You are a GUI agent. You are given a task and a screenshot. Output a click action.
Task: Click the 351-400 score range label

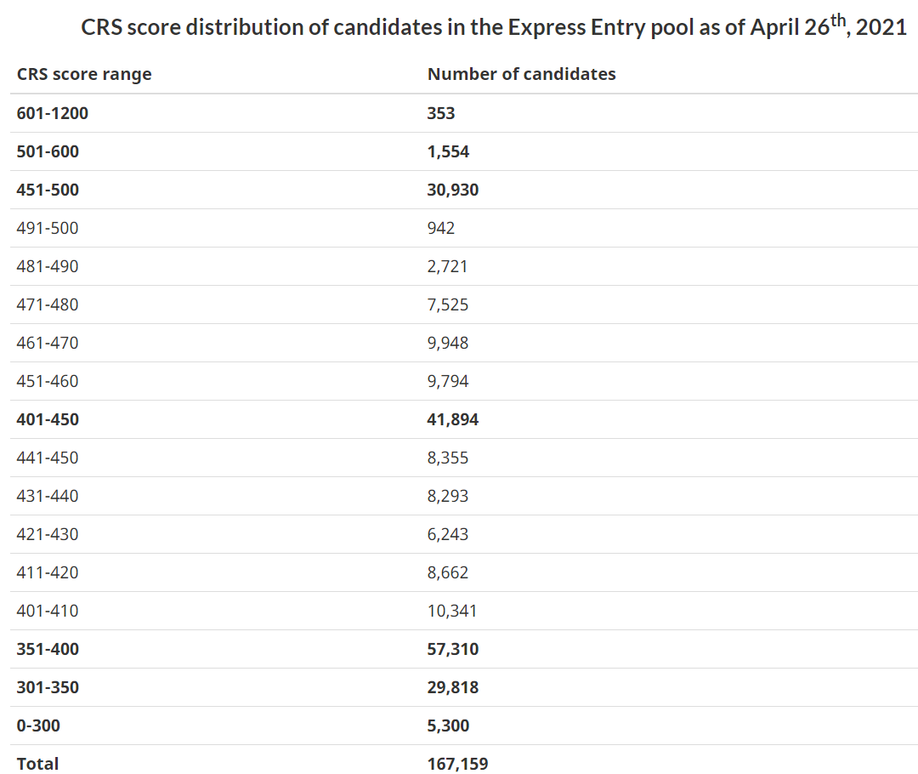pyautogui.click(x=48, y=649)
